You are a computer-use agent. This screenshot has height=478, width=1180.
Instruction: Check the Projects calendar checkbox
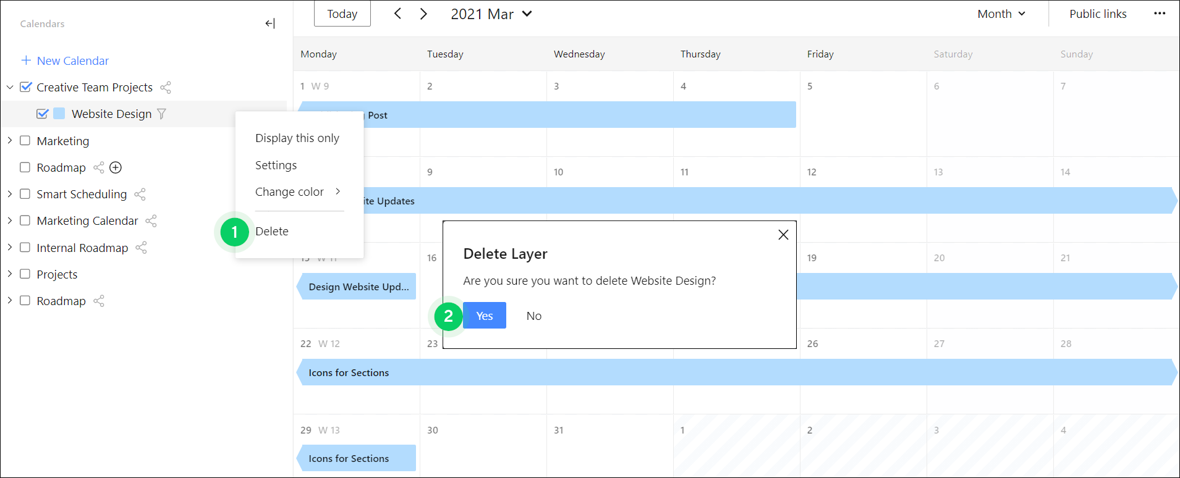(x=25, y=274)
